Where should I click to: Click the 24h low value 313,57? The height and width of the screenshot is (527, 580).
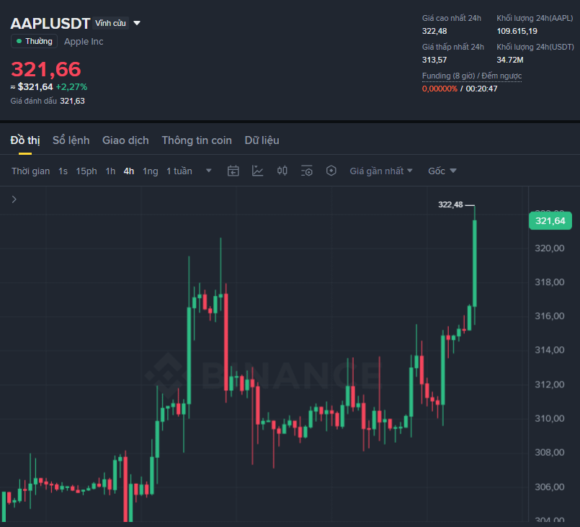point(434,60)
